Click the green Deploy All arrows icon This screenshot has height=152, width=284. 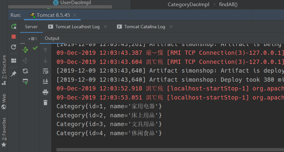(25, 50)
